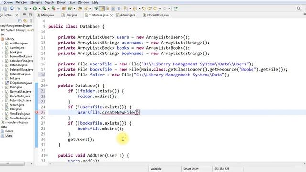Screen dimensions: 306x172
Task: Expand AddBook.java tree node
Action: [x=2, y=43]
